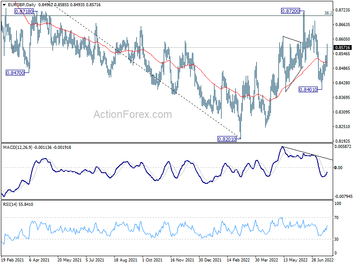Click the RSI 100 scale label
Image resolution: width=353 pixels, height=265 pixels.
point(338,204)
